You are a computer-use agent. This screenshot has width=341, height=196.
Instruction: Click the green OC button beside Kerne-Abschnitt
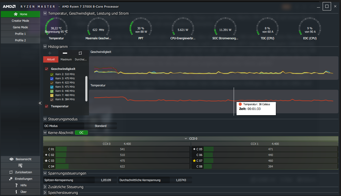coord(81,133)
